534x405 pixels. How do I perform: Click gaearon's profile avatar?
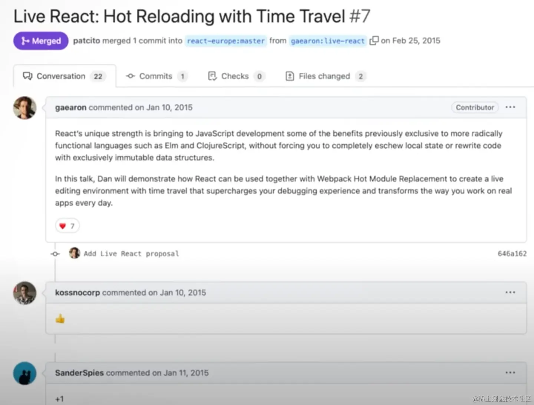point(25,108)
